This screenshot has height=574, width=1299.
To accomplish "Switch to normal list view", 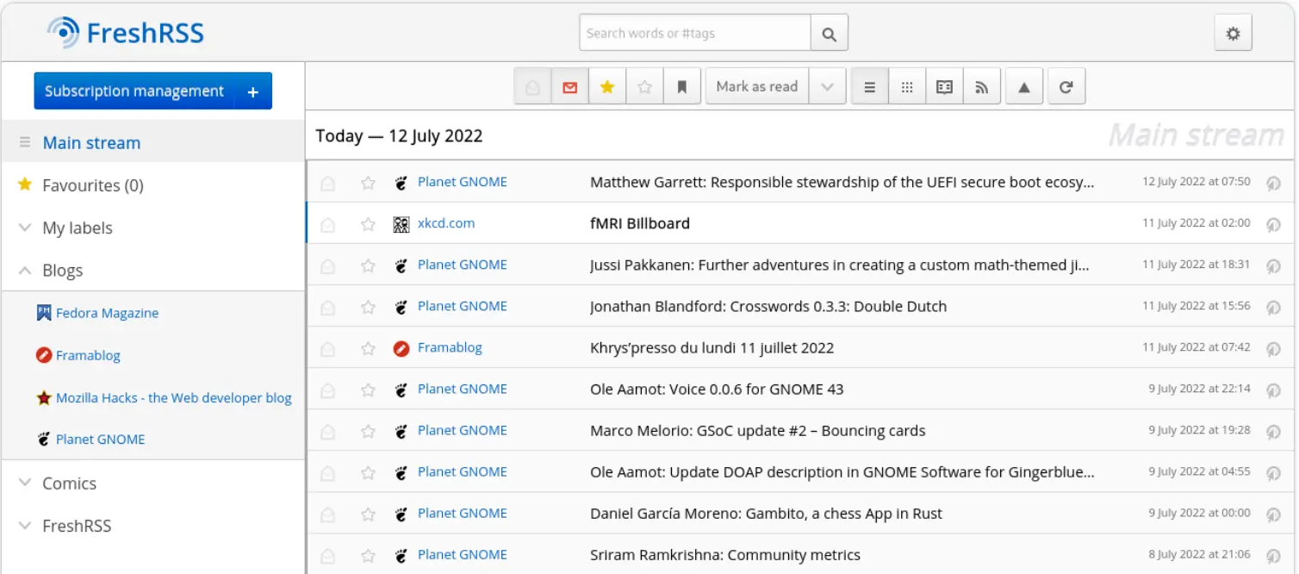I will tap(869, 87).
